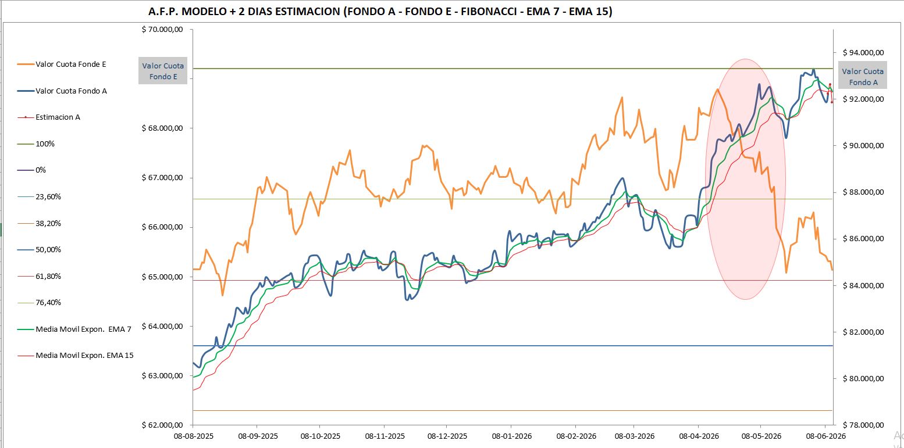
Task: Click legend entry '76,40%'
Action: click(x=39, y=303)
